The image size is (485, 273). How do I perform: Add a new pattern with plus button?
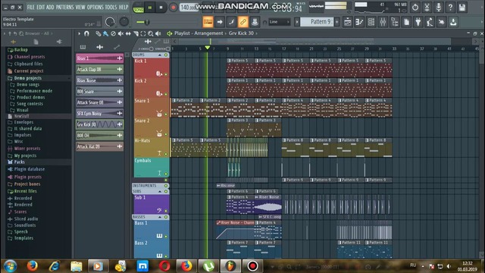[x=336, y=22]
